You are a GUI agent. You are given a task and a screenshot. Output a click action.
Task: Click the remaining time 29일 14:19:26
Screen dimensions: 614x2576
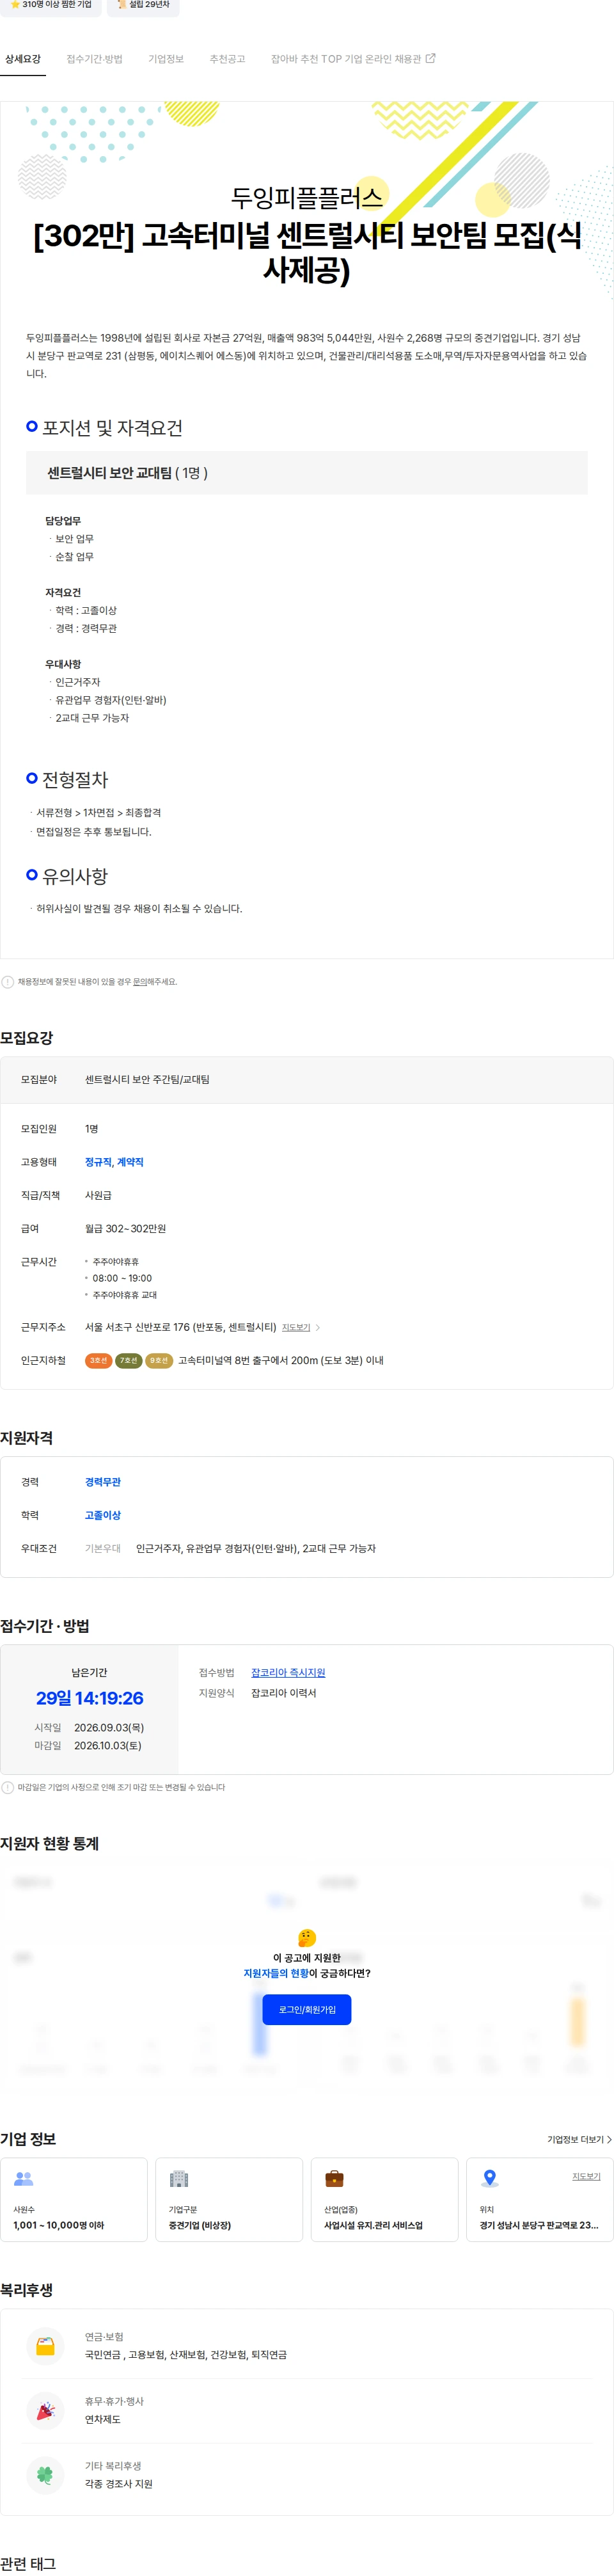click(x=90, y=1698)
